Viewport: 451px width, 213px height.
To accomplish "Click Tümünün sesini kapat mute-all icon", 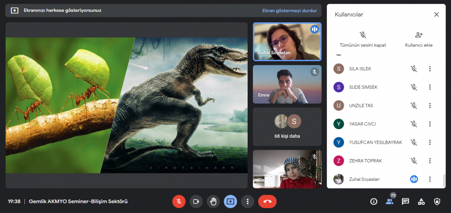I will pos(363,35).
